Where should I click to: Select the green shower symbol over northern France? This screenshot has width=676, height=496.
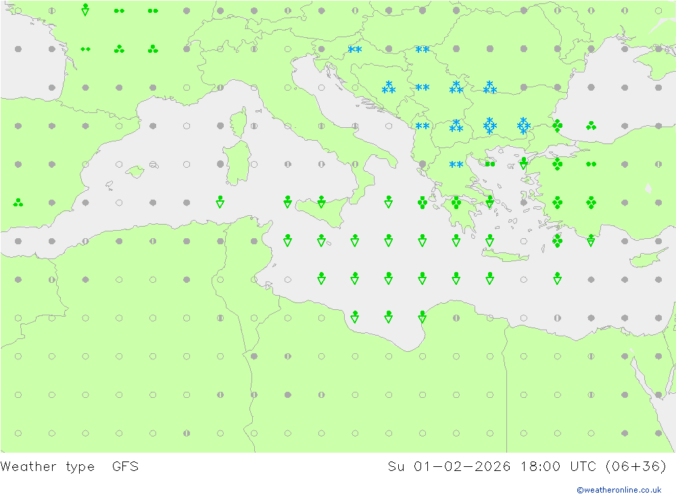tap(85, 9)
